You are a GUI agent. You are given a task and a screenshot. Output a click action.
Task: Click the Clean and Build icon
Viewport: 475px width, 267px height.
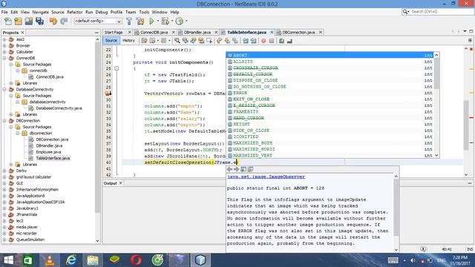140,22
